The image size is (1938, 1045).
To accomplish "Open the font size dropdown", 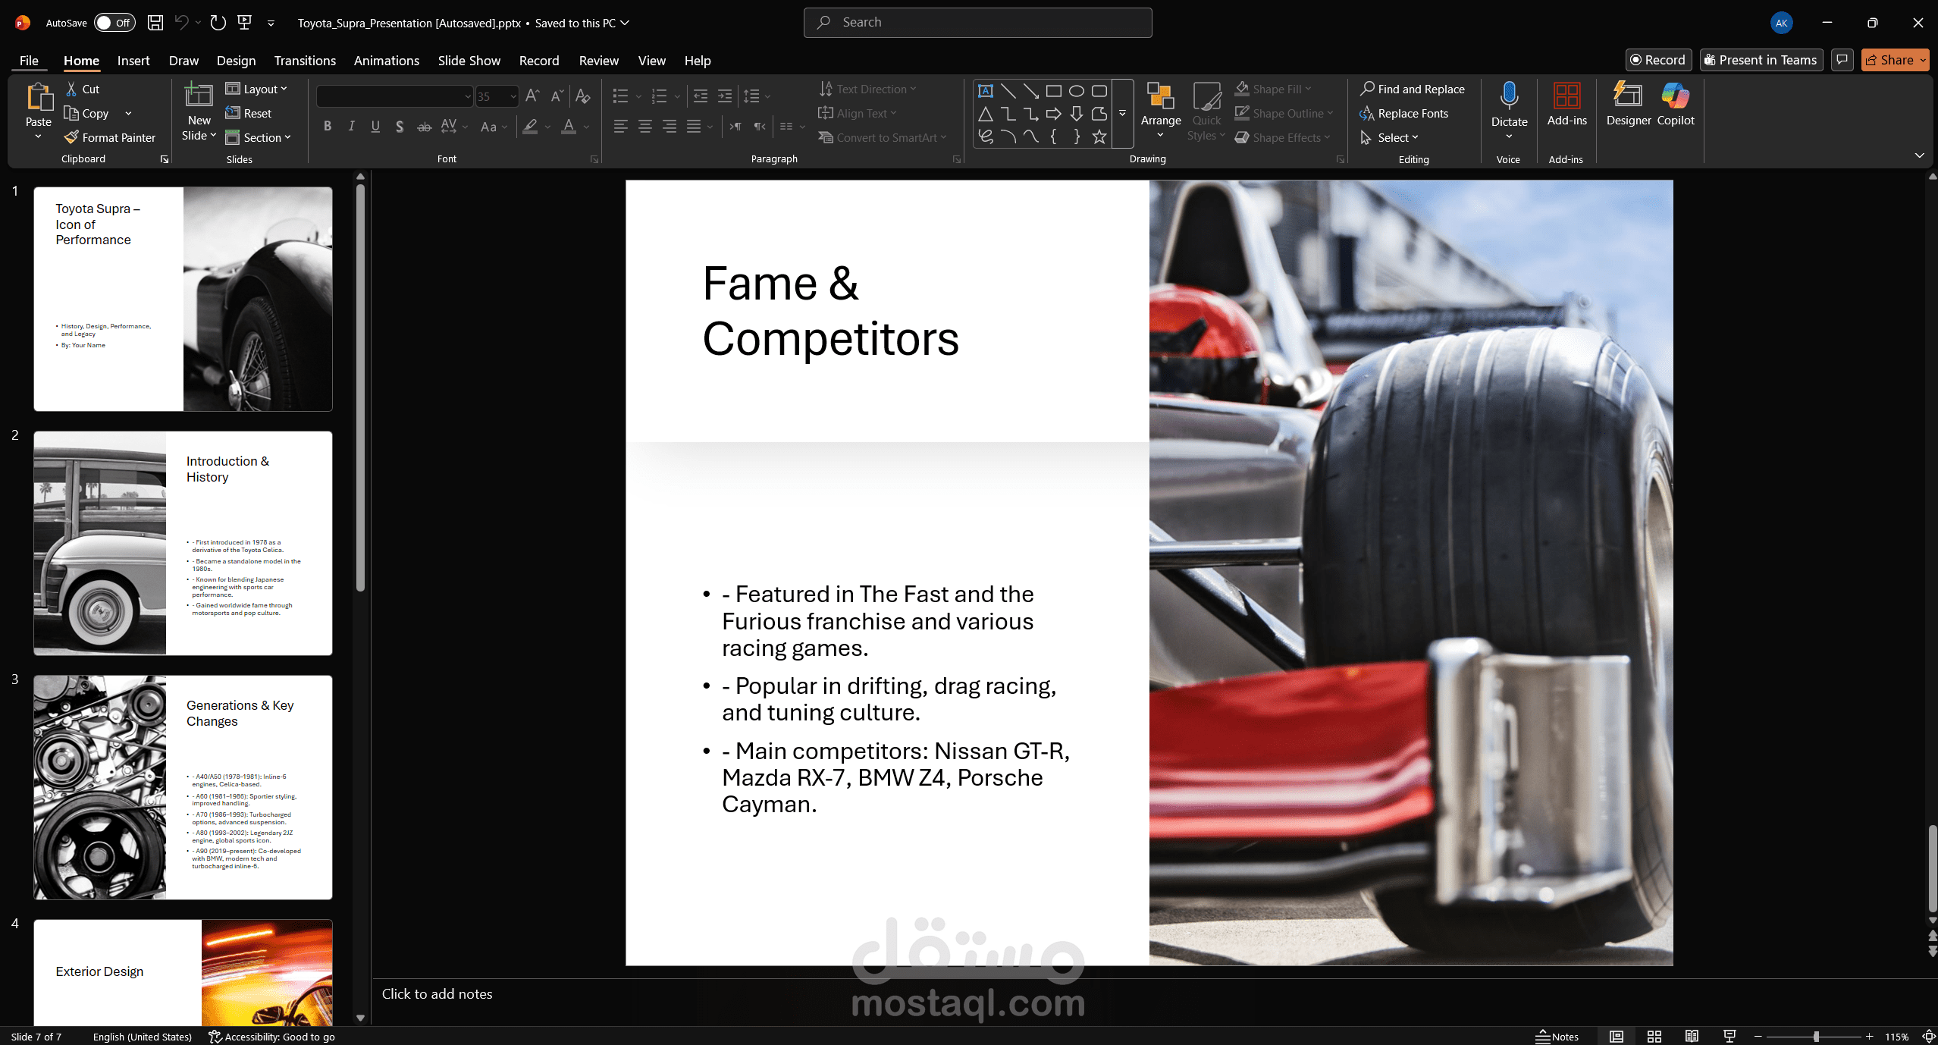I will (x=513, y=96).
